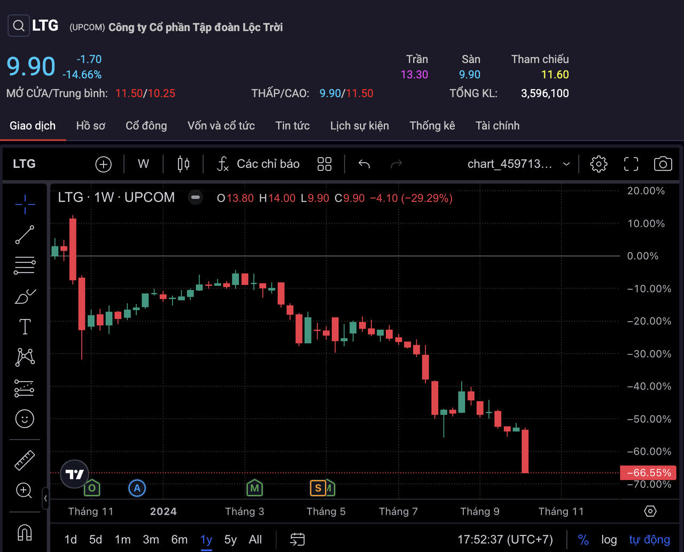Set chart range to 5y

point(230,540)
